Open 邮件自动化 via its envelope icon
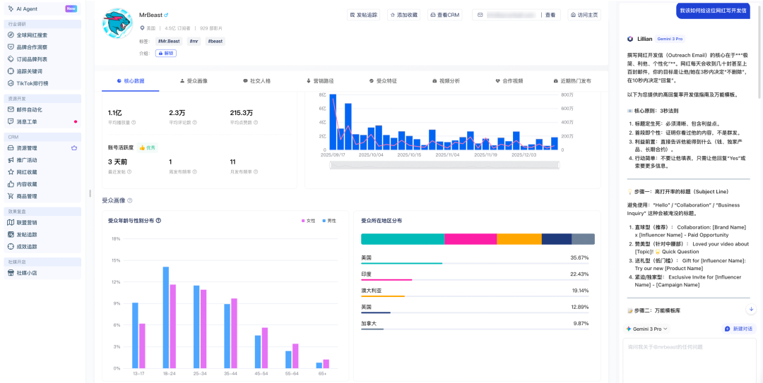Screen dimensions: 763x383 11,109
